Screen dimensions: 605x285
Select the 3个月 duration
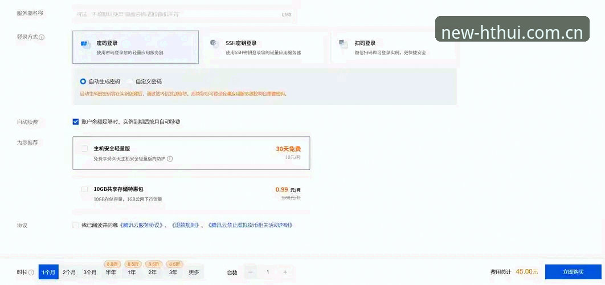click(x=90, y=272)
